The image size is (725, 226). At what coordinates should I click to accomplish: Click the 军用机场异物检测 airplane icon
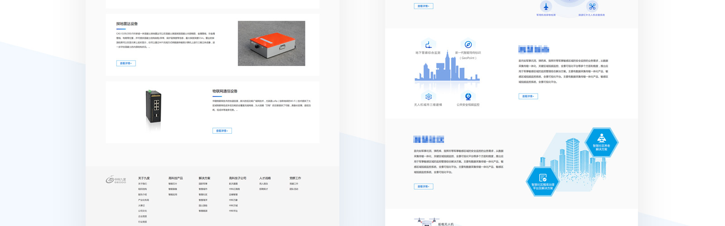(546, 7)
